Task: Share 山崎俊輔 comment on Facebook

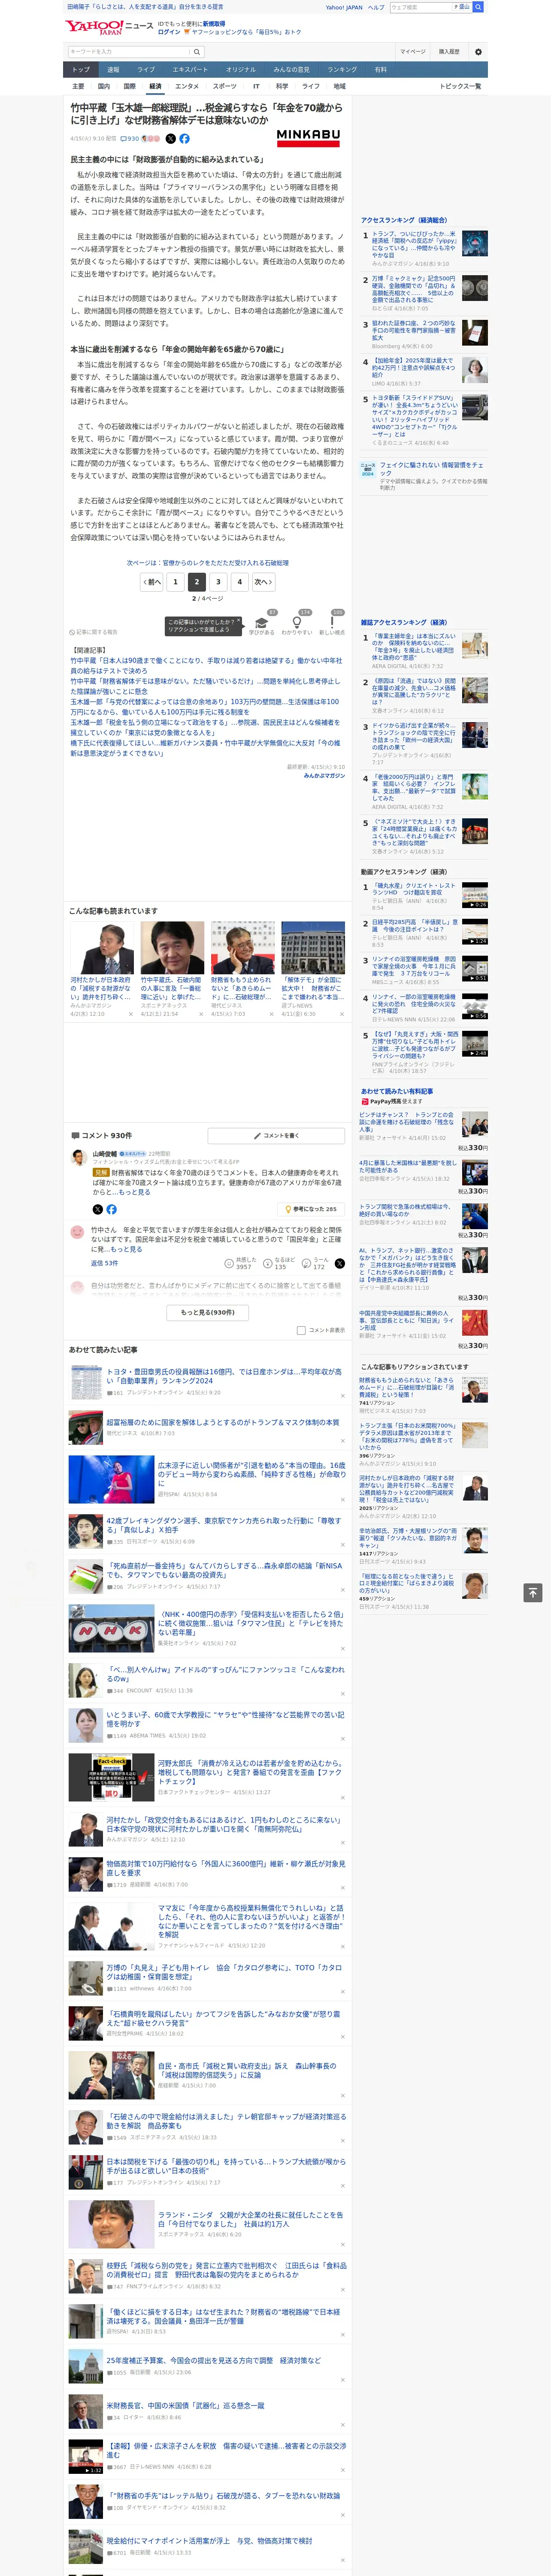Action: 111,1209
